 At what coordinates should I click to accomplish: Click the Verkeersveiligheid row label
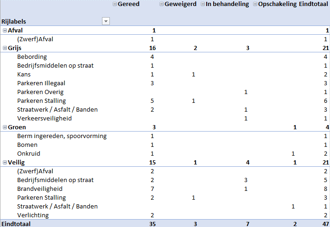44,119
